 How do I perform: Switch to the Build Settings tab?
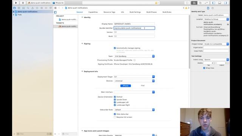[x=135, y=12]
